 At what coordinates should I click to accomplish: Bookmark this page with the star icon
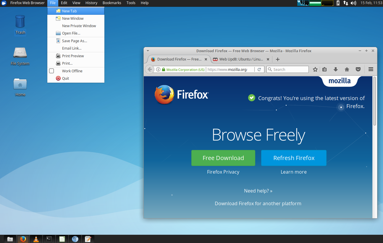pos(315,69)
